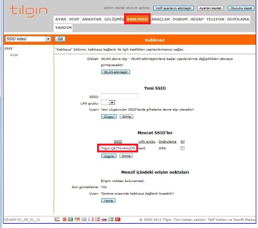Select the Saudi Arabia flag language icon
Image resolution: width=258 pixels, height=228 pixels.
pyautogui.click(x=70, y=219)
